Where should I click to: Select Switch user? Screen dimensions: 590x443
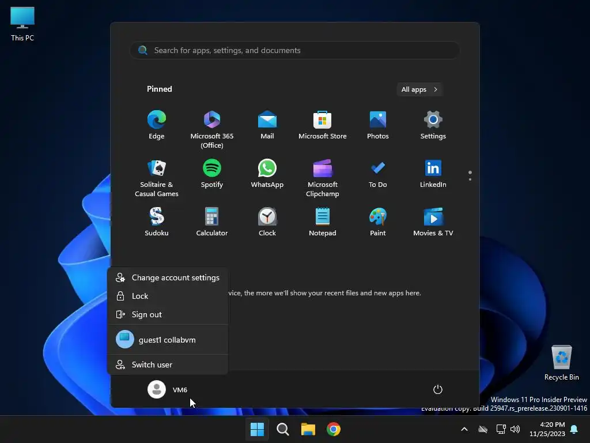pos(168,365)
